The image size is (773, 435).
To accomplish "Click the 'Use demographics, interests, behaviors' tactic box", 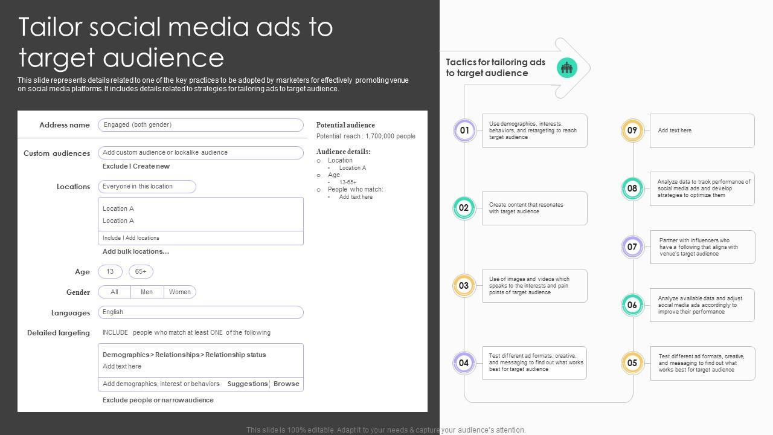I will (534, 130).
